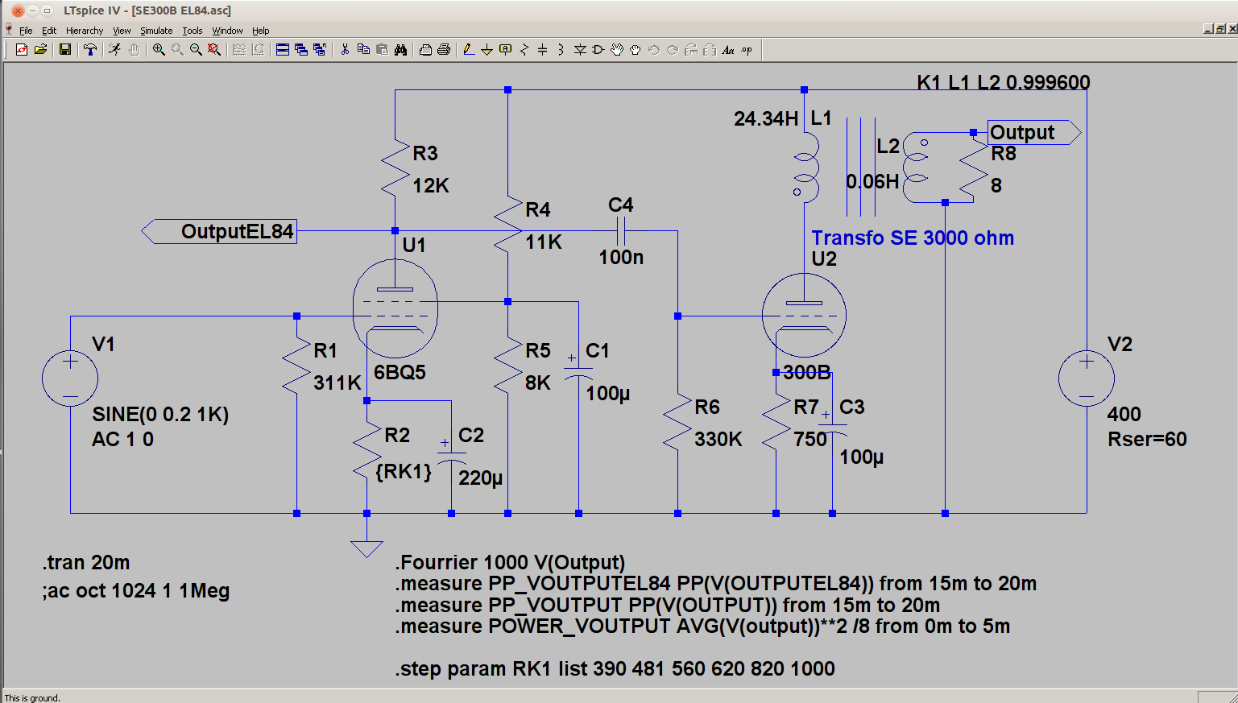Select the Place Component gate icon
This screenshot has height=703, width=1238.
pyautogui.click(x=598, y=50)
